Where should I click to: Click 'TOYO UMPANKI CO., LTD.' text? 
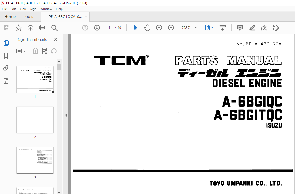pyautogui.click(x=246, y=183)
